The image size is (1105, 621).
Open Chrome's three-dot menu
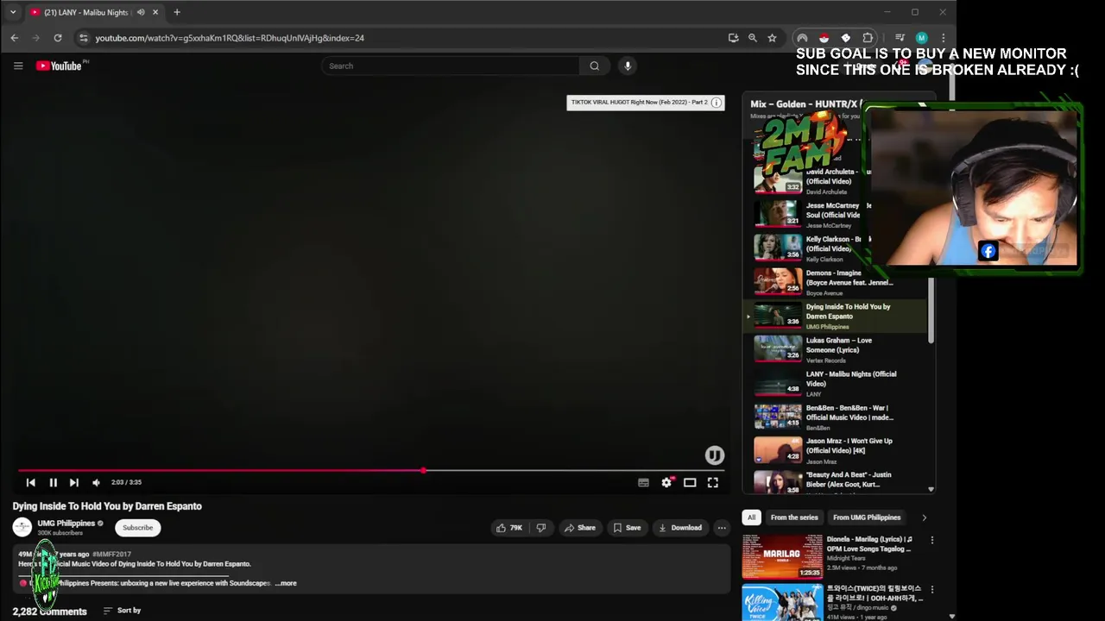[943, 38]
